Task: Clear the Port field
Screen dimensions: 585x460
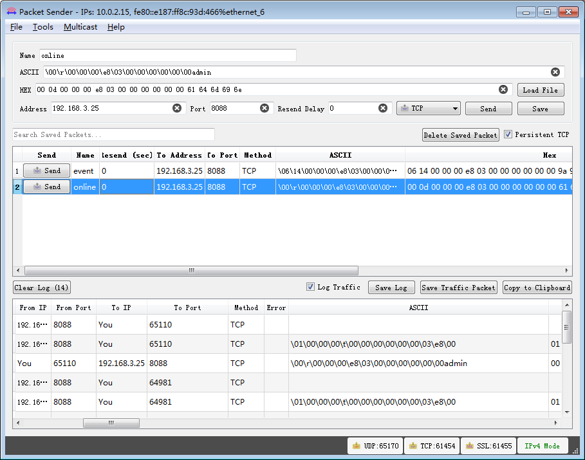Action: pyautogui.click(x=265, y=108)
